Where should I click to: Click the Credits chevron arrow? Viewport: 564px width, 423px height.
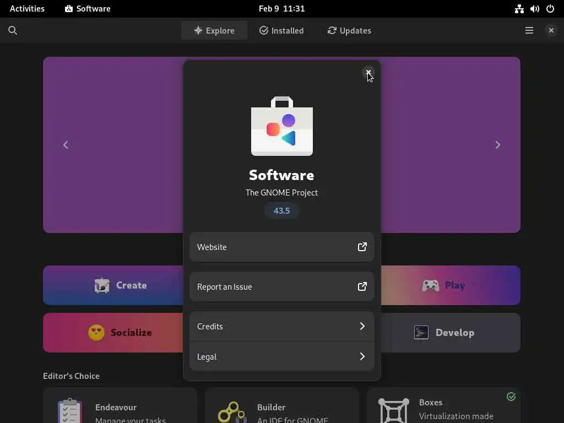(362, 326)
